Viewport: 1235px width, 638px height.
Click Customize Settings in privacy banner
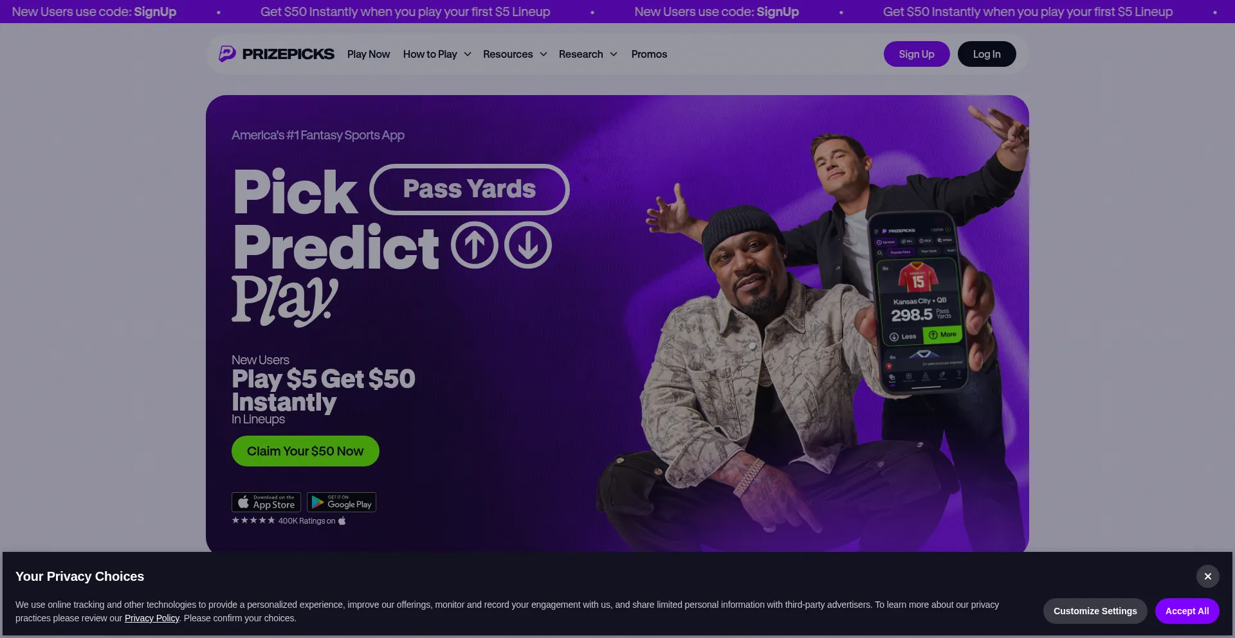pos(1095,611)
